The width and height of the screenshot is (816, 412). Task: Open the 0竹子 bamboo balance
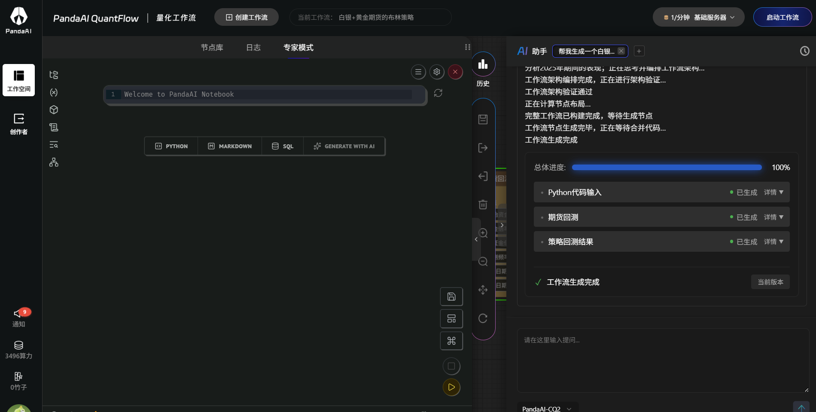click(x=18, y=381)
